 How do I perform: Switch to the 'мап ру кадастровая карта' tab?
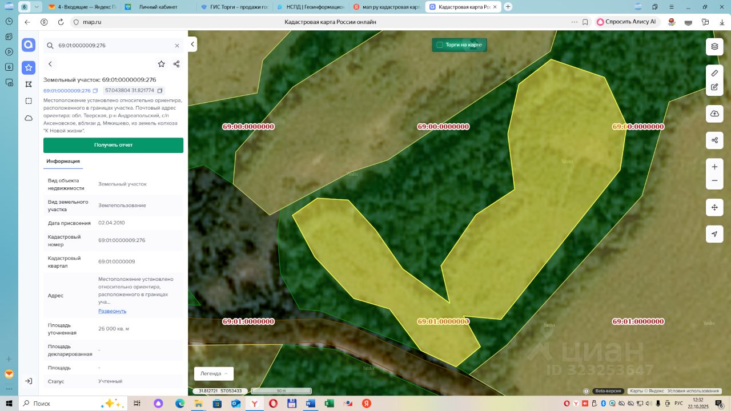point(387,7)
